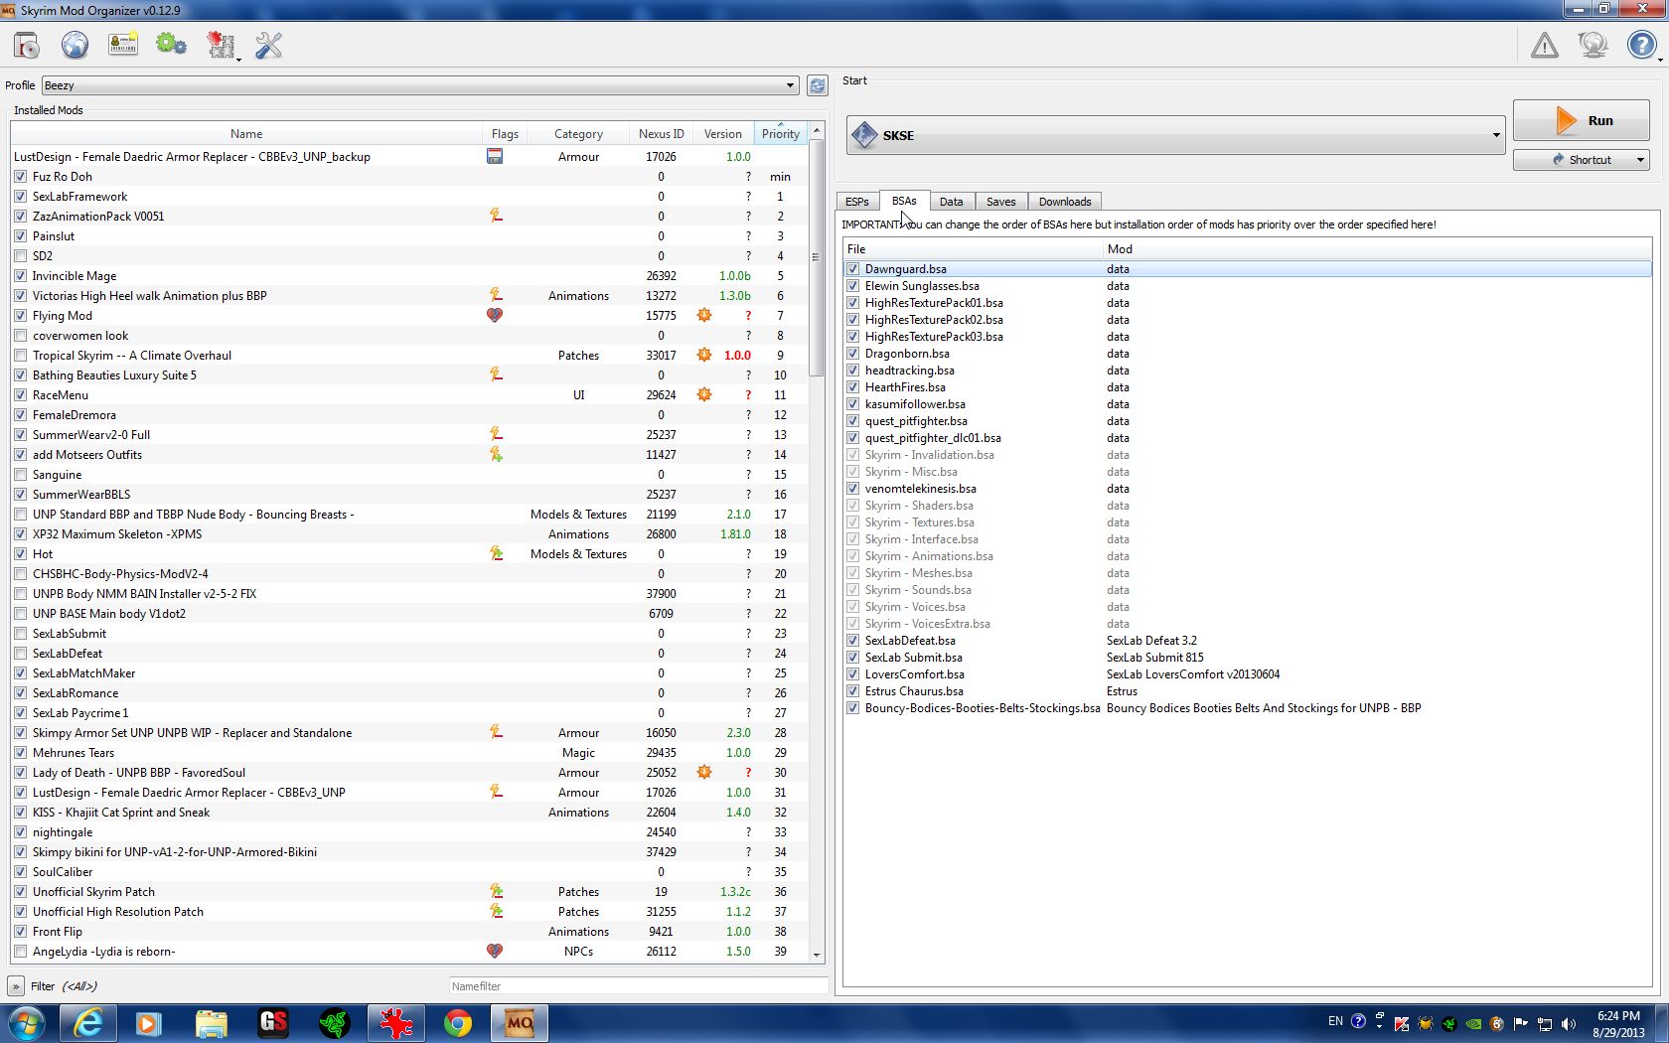This screenshot has width=1669, height=1043.
Task: Open Google Chrome from the taskbar
Action: coord(458,1023)
